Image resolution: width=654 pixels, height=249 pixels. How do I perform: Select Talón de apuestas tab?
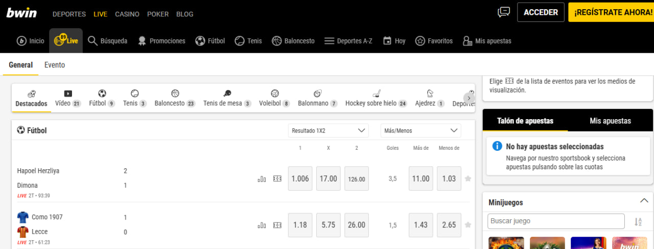tap(525, 121)
